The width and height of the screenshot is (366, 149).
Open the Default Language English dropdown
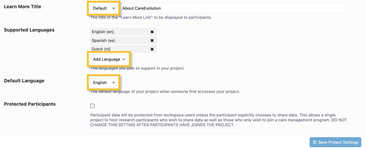(104, 83)
